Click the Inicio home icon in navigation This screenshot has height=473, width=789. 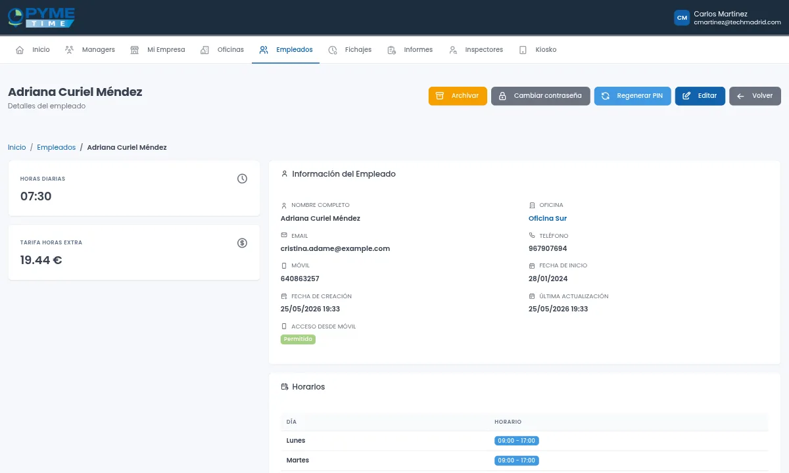click(20, 50)
